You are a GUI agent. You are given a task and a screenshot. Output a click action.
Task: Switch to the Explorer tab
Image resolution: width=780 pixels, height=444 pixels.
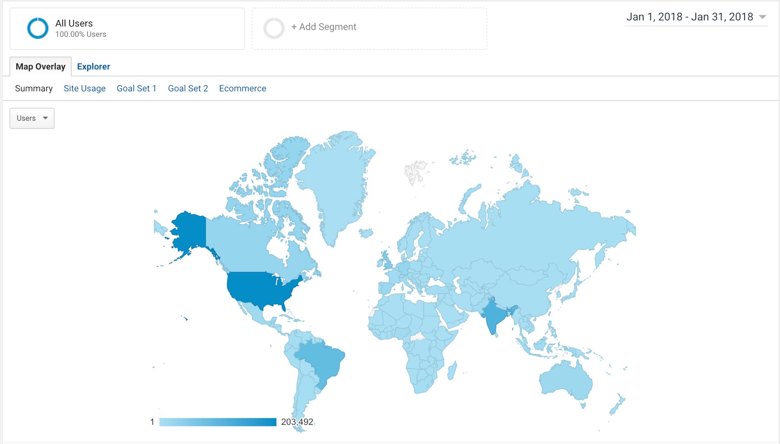[x=93, y=67]
